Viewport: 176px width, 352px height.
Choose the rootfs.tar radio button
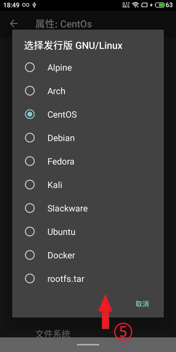click(30, 278)
